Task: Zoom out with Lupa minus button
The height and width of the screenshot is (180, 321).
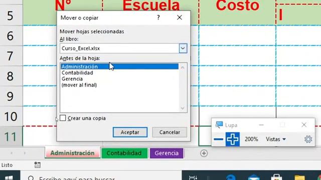Action: point(219,139)
